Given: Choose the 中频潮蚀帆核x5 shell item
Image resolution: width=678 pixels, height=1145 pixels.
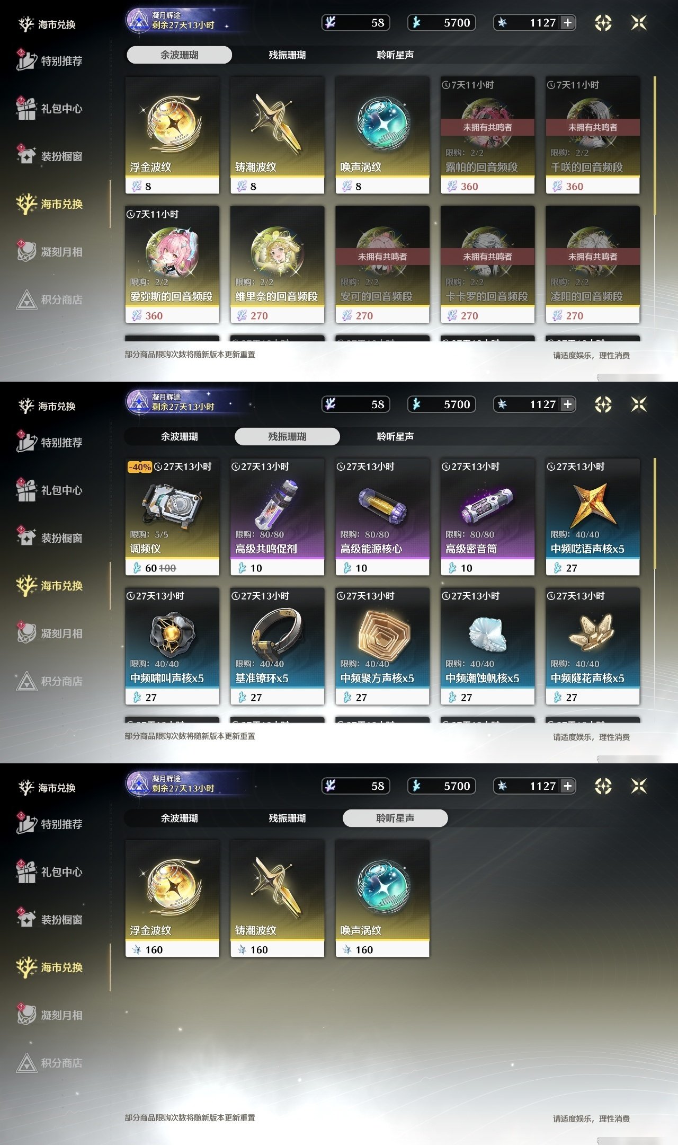Looking at the screenshot, I should 487,646.
